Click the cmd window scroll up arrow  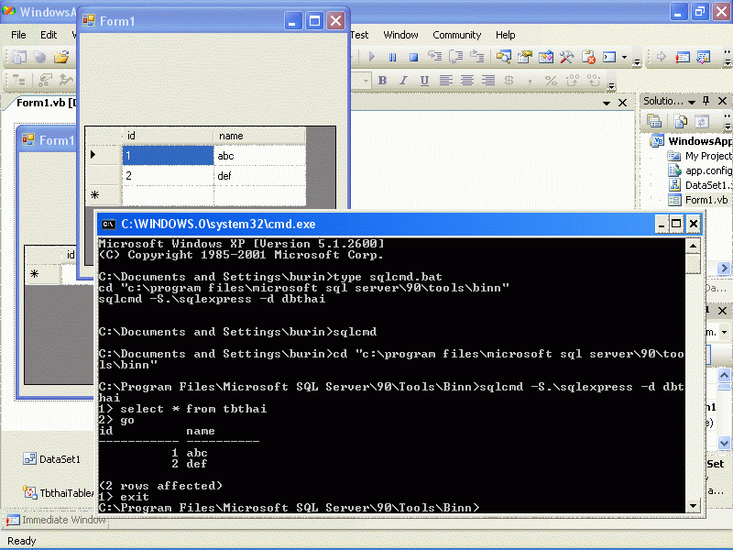click(x=693, y=246)
